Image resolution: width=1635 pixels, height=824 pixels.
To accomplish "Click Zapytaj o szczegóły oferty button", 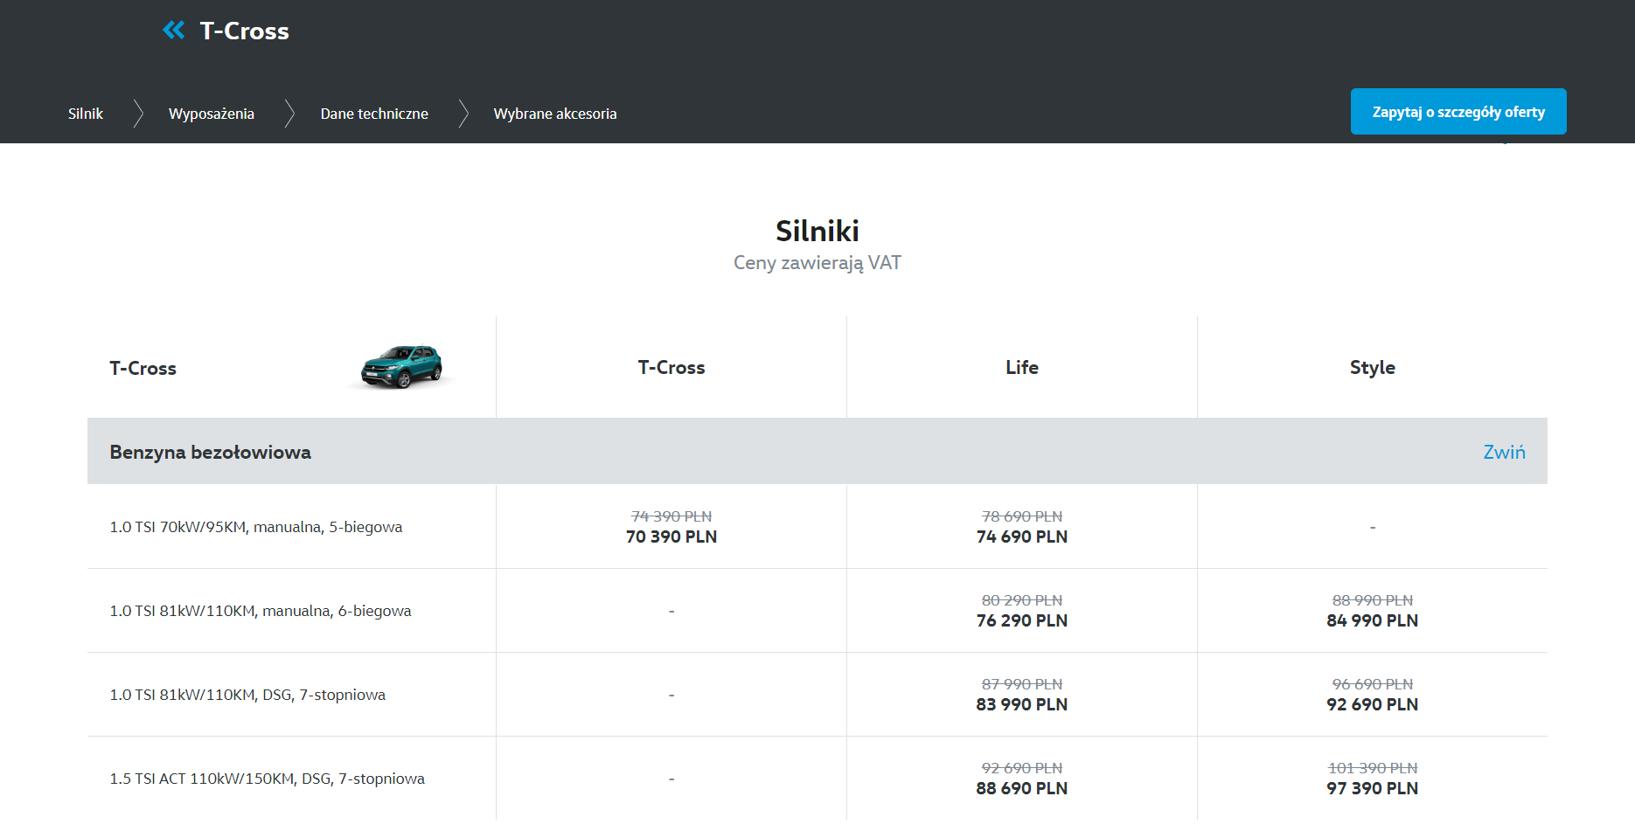I will coord(1458,112).
